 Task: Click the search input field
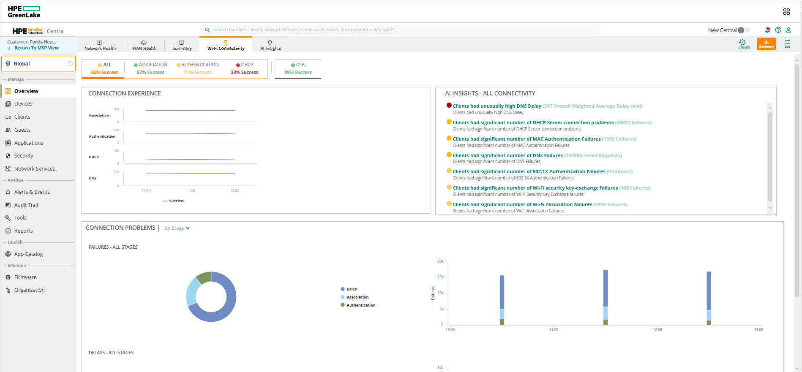tap(399, 30)
